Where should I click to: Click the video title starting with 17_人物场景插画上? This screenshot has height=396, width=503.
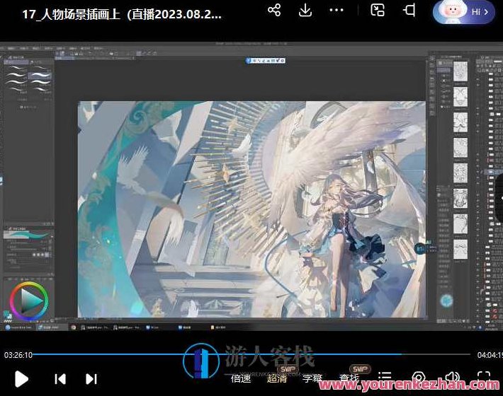click(122, 14)
